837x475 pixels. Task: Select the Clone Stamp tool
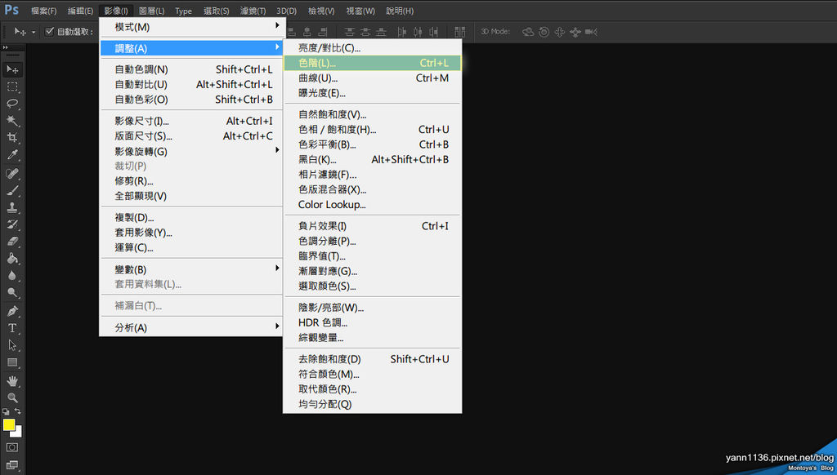click(11, 207)
